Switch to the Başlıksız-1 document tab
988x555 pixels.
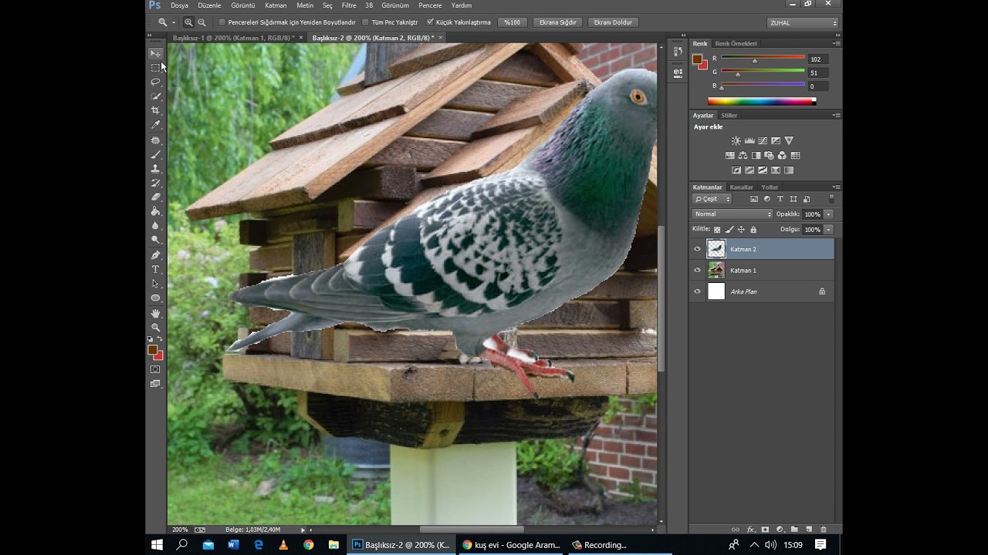pos(234,38)
